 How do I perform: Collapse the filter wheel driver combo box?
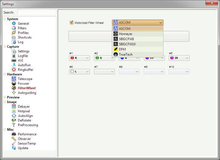tap(138, 23)
